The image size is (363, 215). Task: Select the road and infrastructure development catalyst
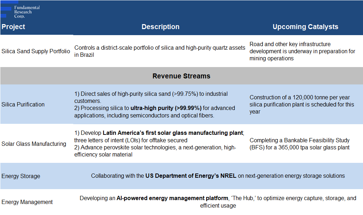302,51
